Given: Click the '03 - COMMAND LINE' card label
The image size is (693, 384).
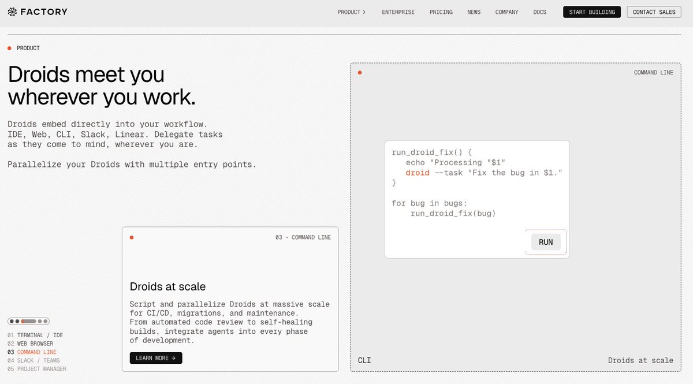Looking at the screenshot, I should [x=303, y=237].
